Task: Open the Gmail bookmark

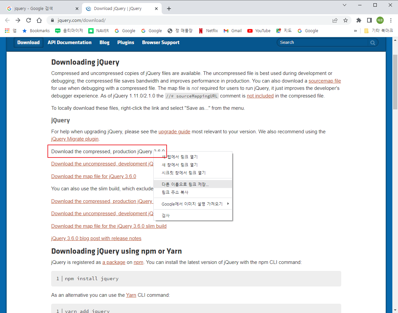Action: [x=232, y=31]
